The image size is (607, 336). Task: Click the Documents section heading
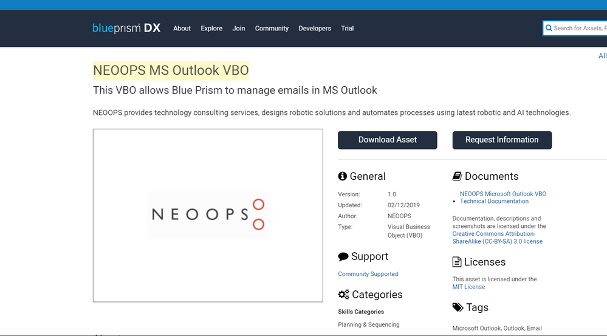pos(492,176)
